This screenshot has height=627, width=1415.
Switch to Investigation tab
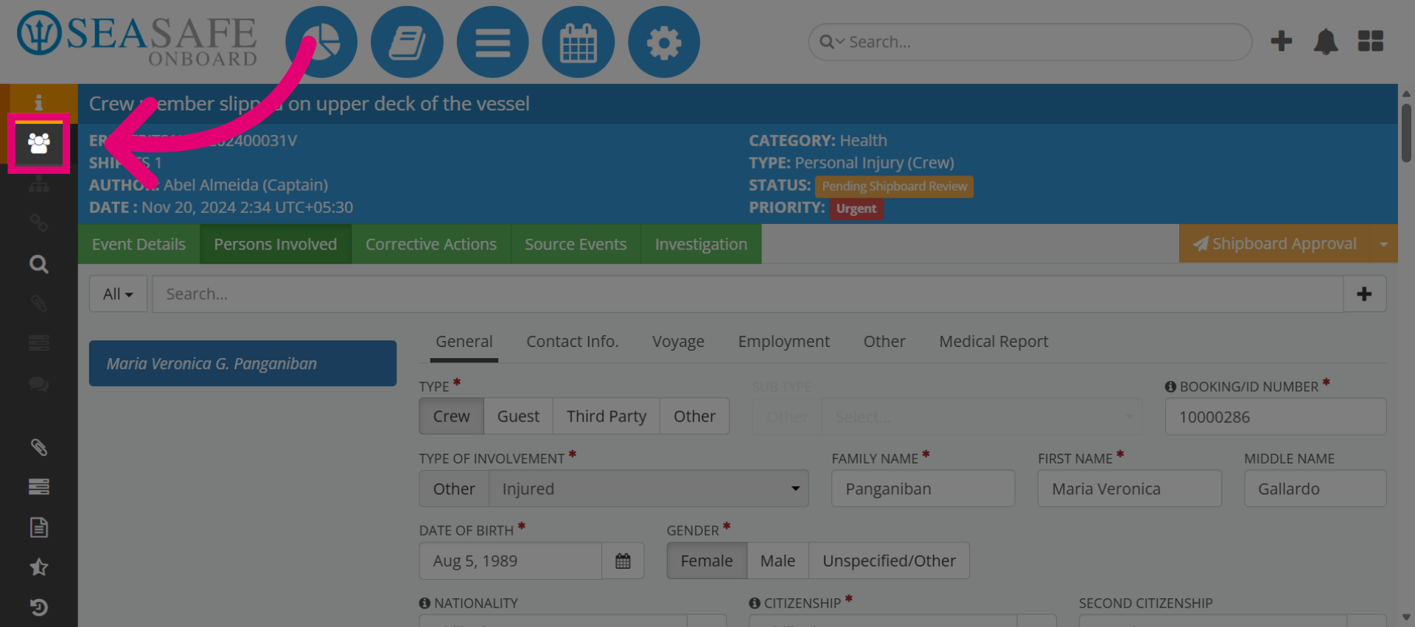click(701, 244)
